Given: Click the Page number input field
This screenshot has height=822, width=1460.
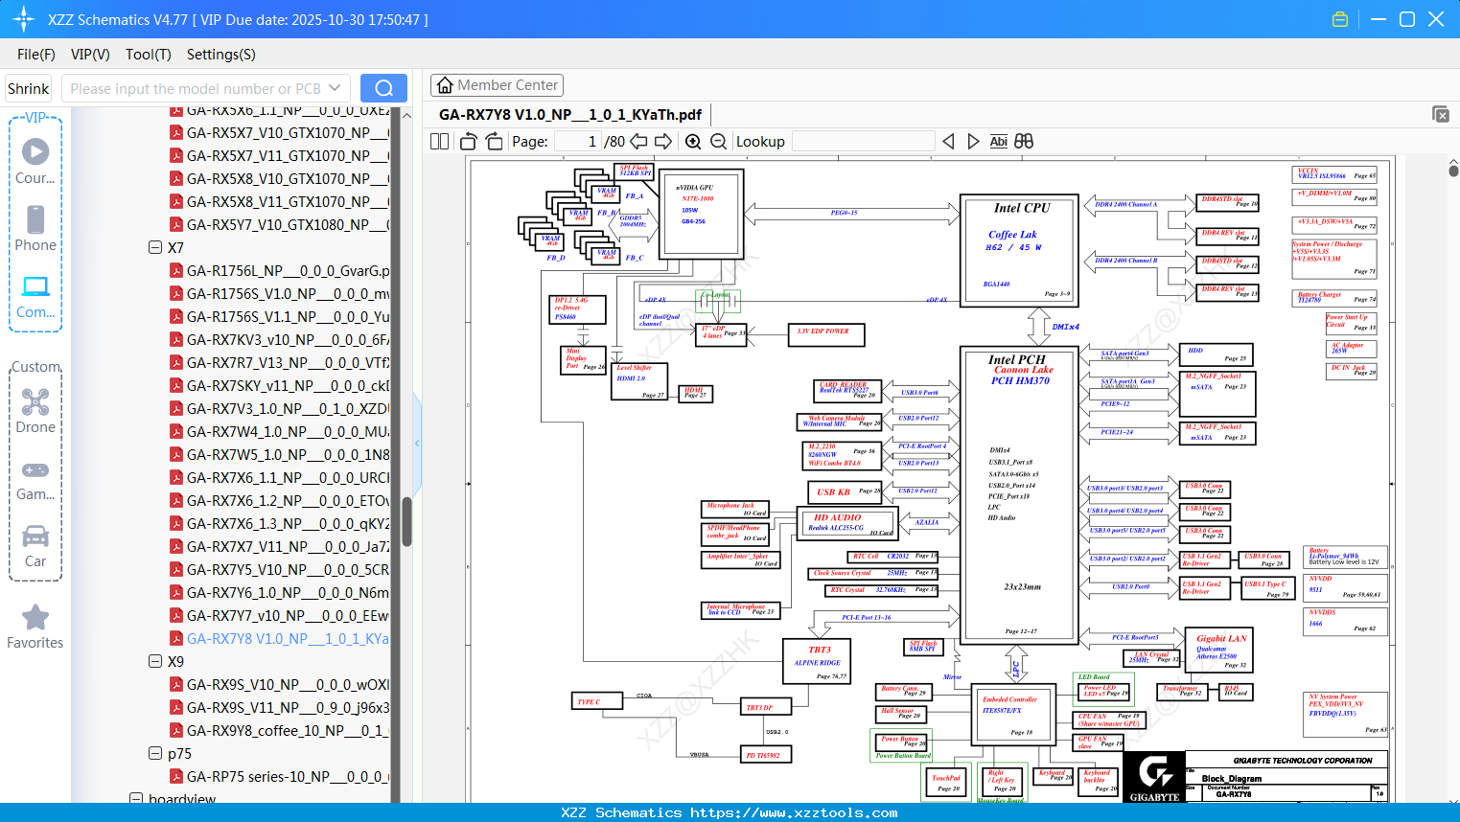Looking at the screenshot, I should tap(577, 141).
